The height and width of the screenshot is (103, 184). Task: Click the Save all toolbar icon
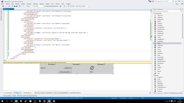[x=17, y=6]
